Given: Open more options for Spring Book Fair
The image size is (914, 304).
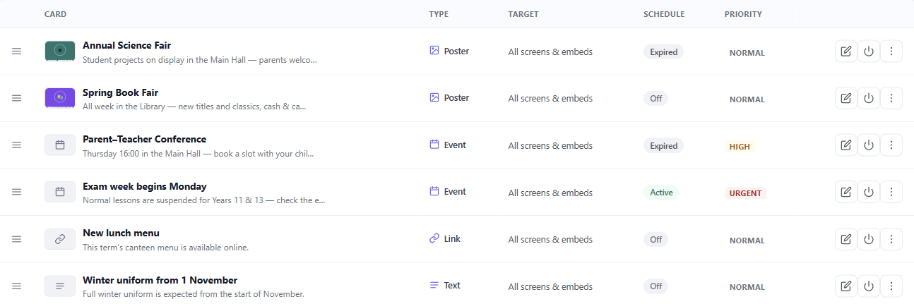Looking at the screenshot, I should point(891,98).
